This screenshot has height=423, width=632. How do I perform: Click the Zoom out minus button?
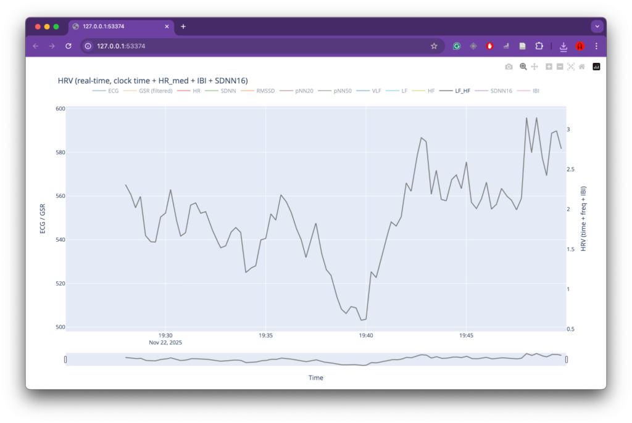560,67
